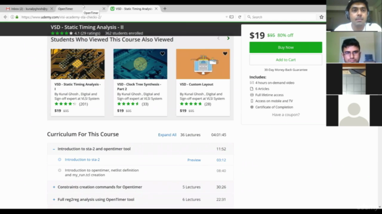Open VSD - Clock Tree Synthesis - Part 2 title
This screenshot has width=382, height=214.
coord(139,86)
